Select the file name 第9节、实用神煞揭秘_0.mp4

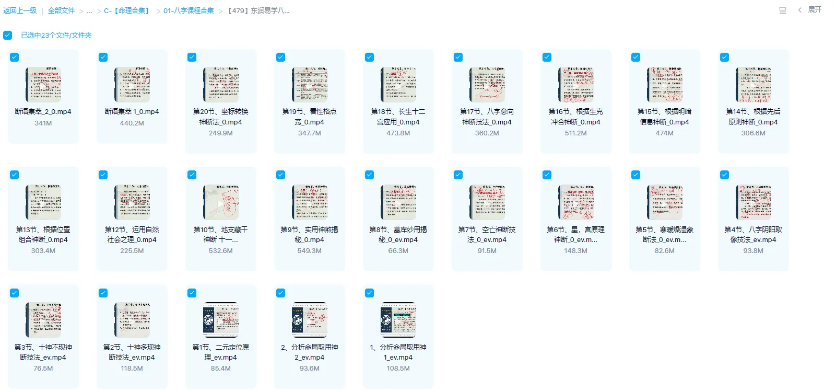click(x=310, y=234)
